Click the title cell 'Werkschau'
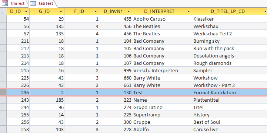267x133 pixels. (230, 26)
